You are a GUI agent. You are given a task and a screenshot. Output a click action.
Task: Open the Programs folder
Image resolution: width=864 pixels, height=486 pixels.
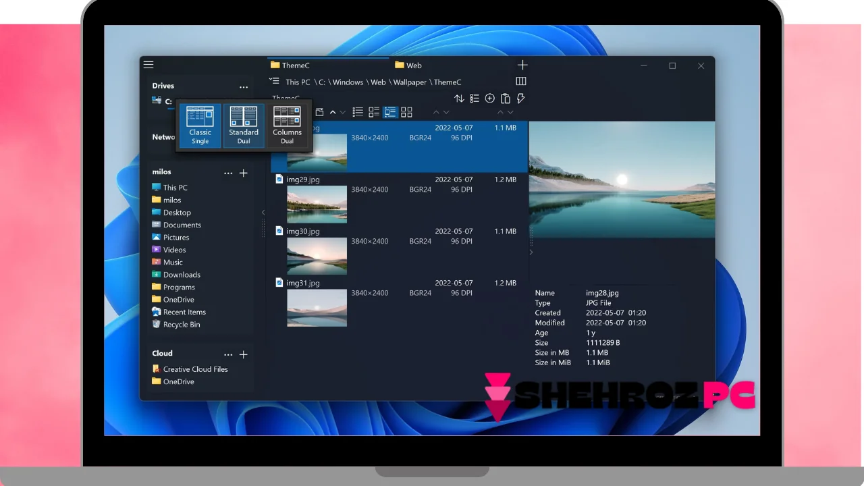(173, 287)
